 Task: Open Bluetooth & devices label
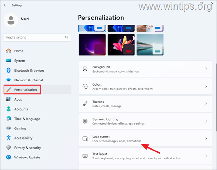[x=29, y=70]
